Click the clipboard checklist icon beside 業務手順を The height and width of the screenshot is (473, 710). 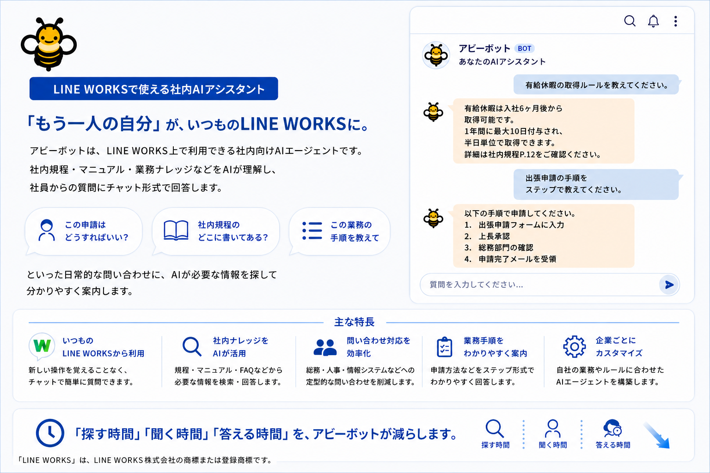445,347
